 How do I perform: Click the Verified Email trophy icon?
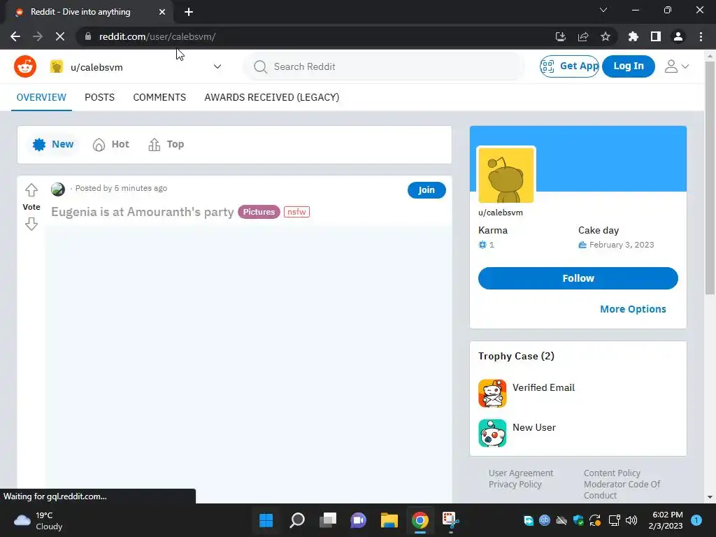tap(492, 393)
